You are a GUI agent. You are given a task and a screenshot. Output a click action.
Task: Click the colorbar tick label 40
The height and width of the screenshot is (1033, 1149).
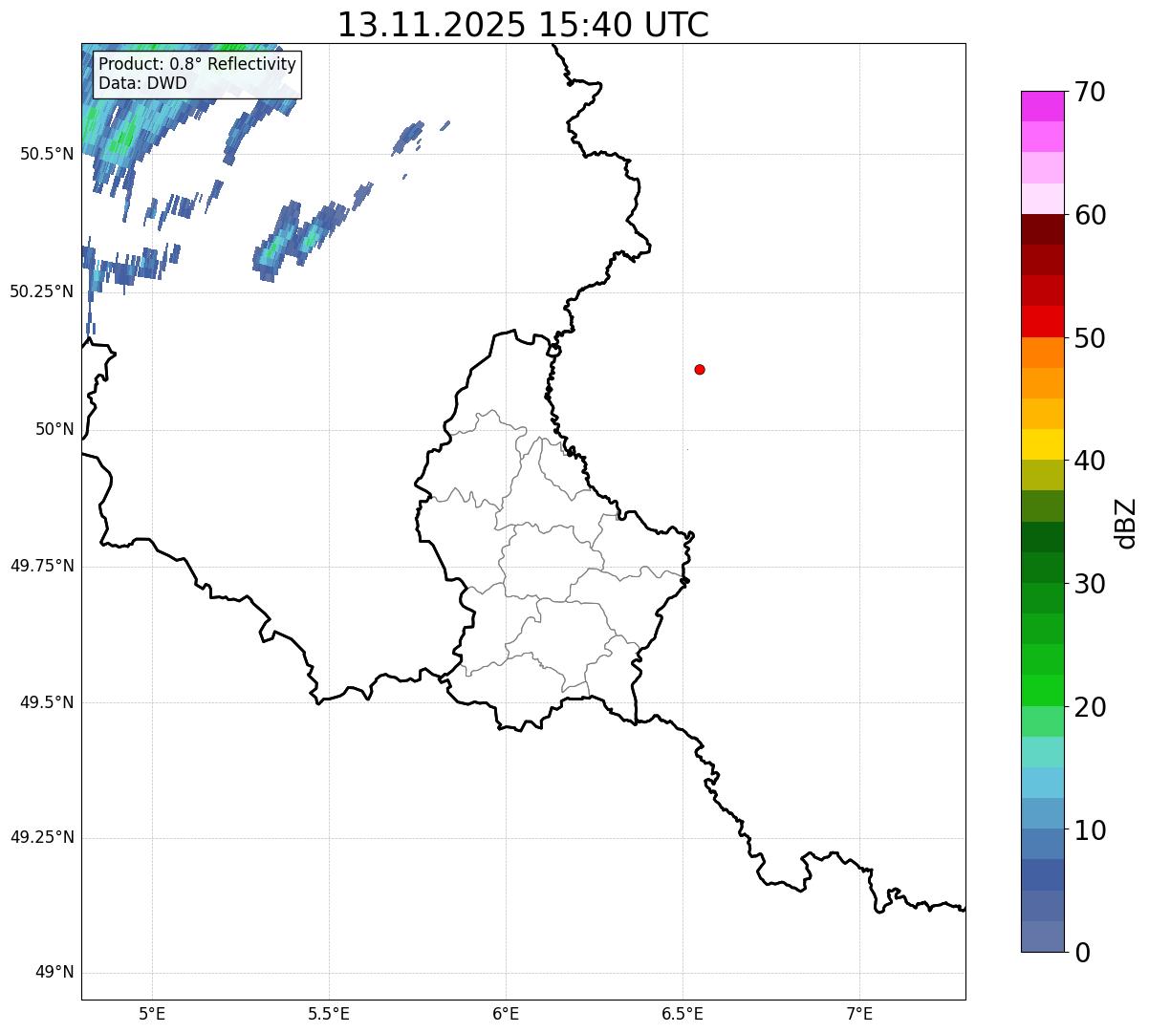tap(1090, 461)
